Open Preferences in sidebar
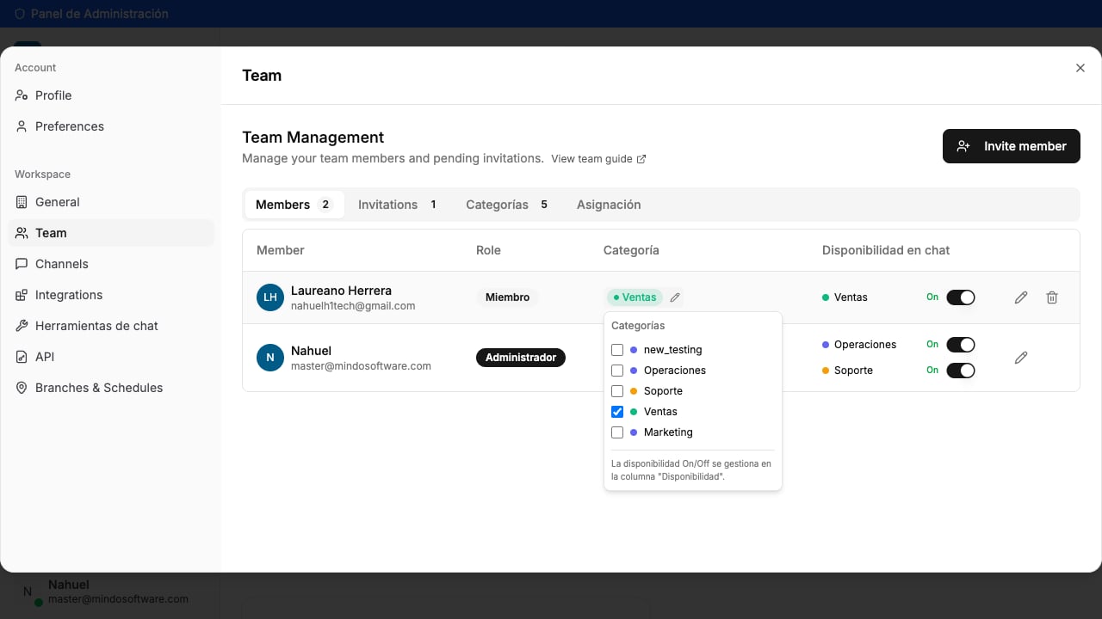 point(111,126)
